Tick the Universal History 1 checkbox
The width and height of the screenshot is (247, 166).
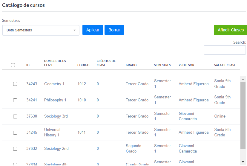[15, 133]
